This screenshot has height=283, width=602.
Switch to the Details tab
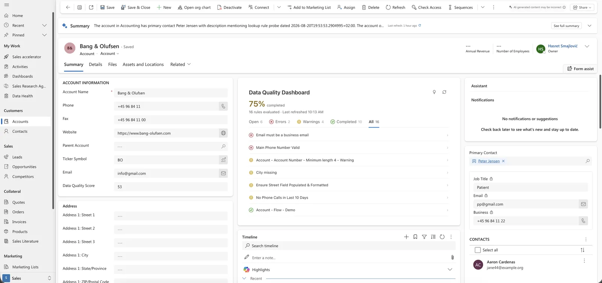pos(96,64)
